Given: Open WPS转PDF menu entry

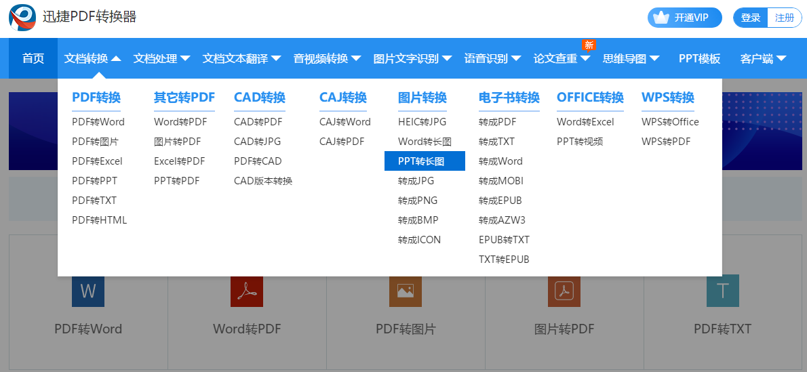Looking at the screenshot, I should pyautogui.click(x=666, y=142).
